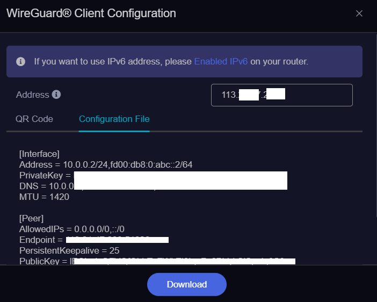Screen dimensions: 377x302
Task: Close the WireGuard Client Configuration dialog
Action: (x=359, y=13)
